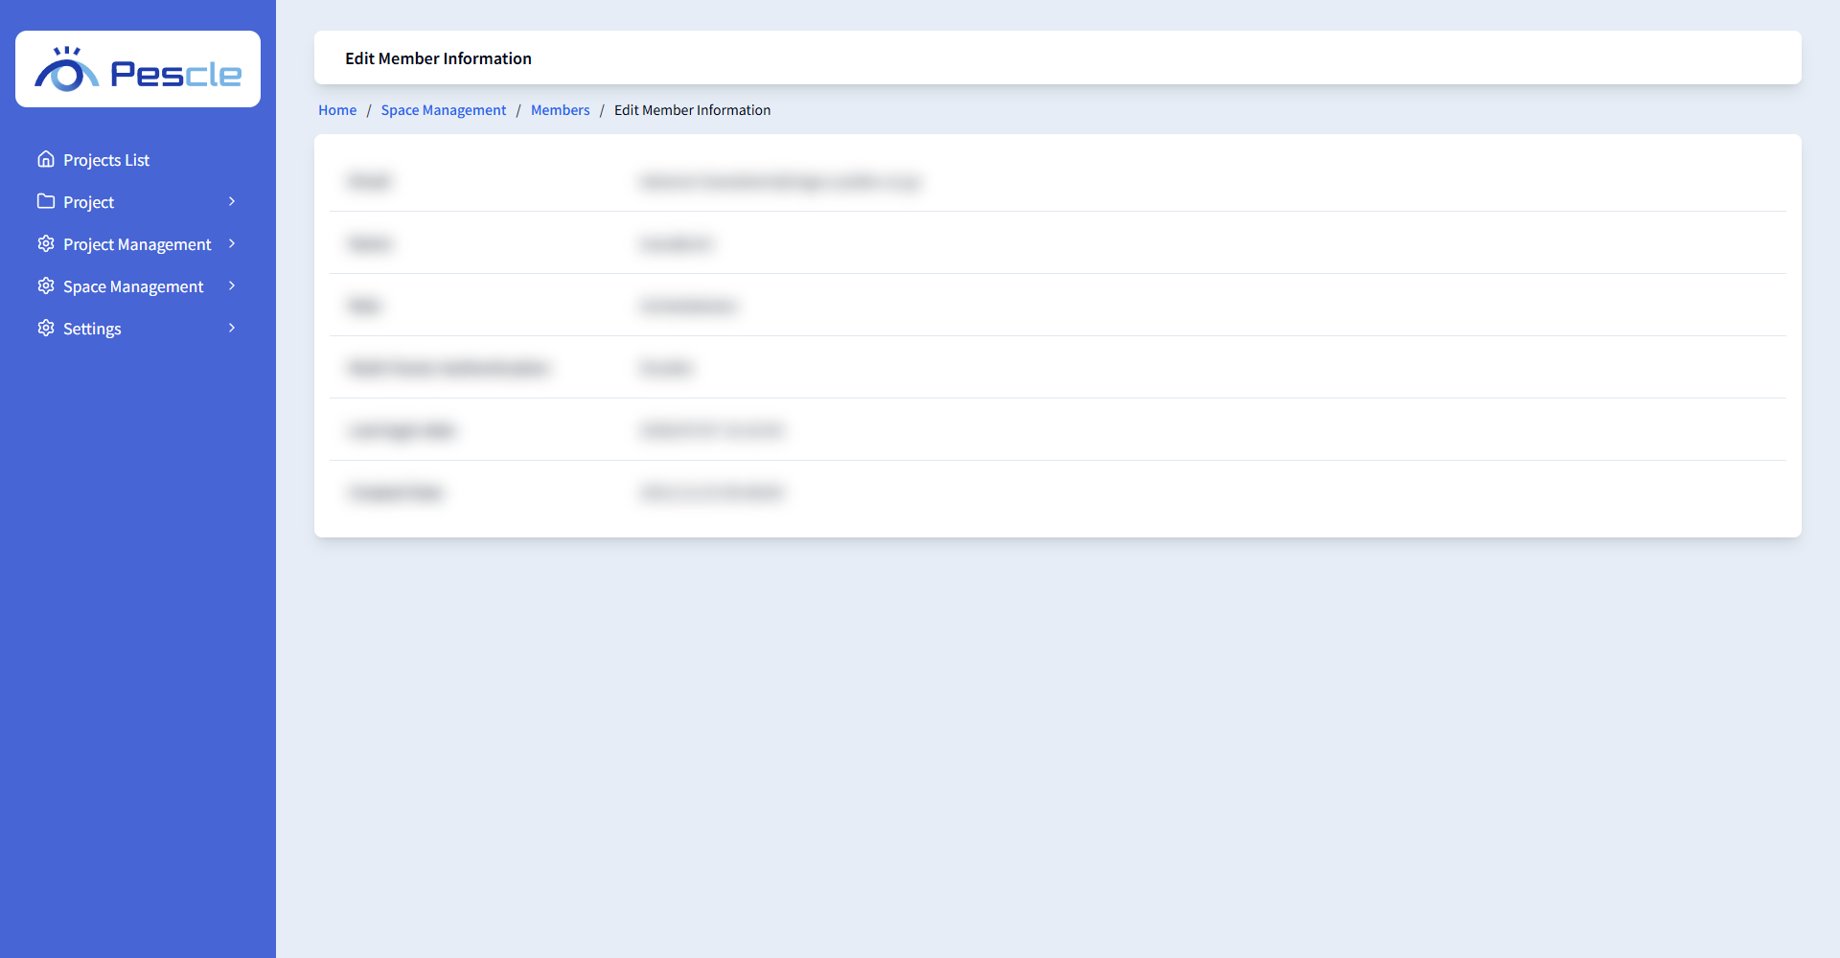Expand the Project Management chevron
Viewport: 1840px width, 958px height.
[232, 243]
